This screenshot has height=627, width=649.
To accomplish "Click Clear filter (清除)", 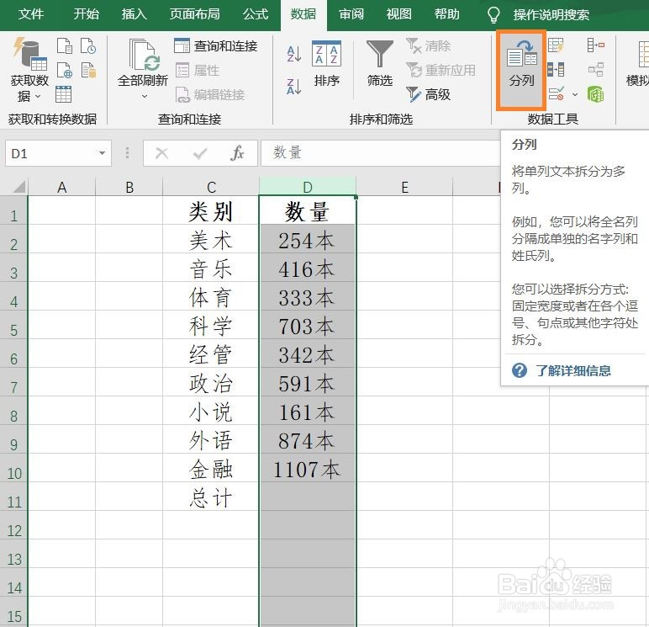I will tap(428, 45).
